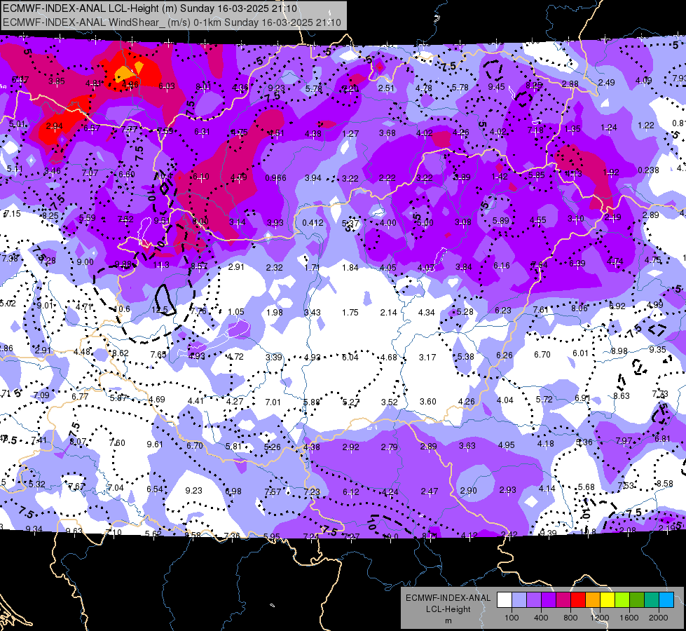This screenshot has height=631, width=686.
Task: Click the wind shear value 2.90
Action: click(x=468, y=491)
